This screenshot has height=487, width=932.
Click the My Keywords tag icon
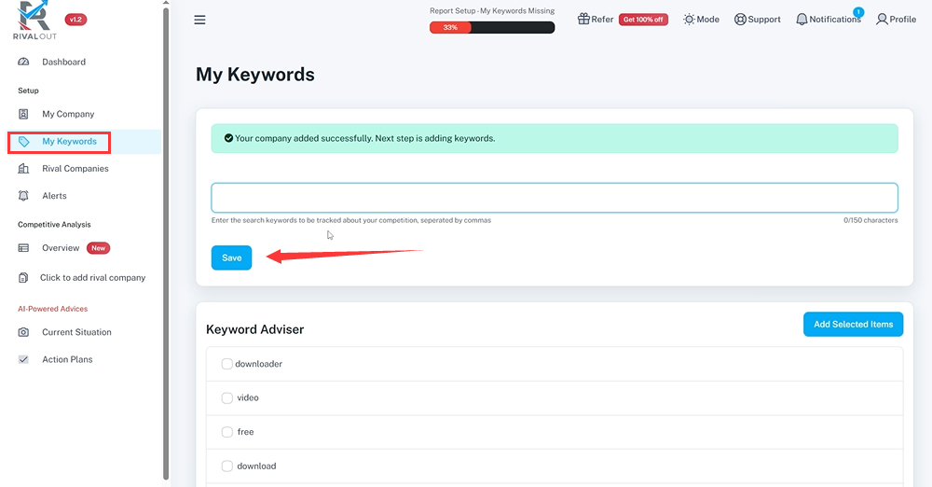click(24, 142)
